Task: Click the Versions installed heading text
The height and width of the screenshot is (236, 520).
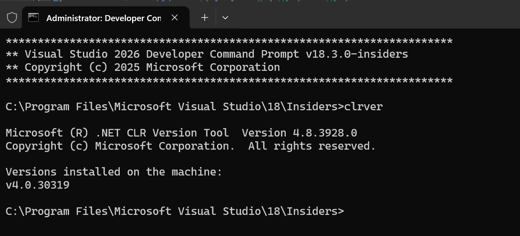Action: point(113,172)
